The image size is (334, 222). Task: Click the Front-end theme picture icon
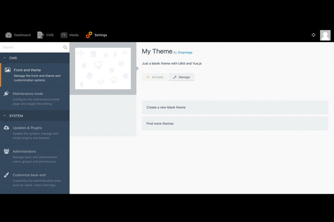click(7, 70)
